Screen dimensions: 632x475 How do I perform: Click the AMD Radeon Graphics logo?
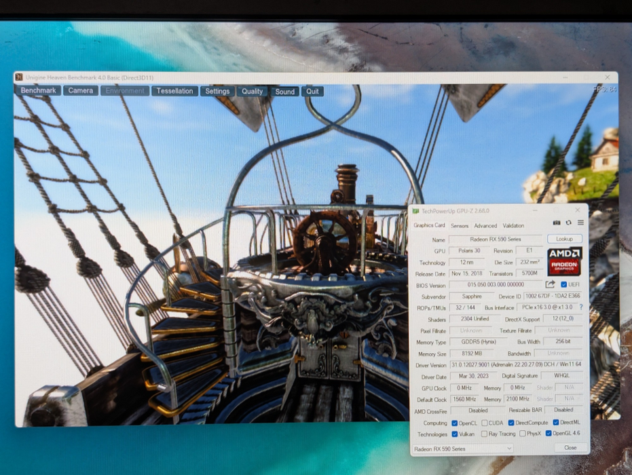(x=564, y=261)
